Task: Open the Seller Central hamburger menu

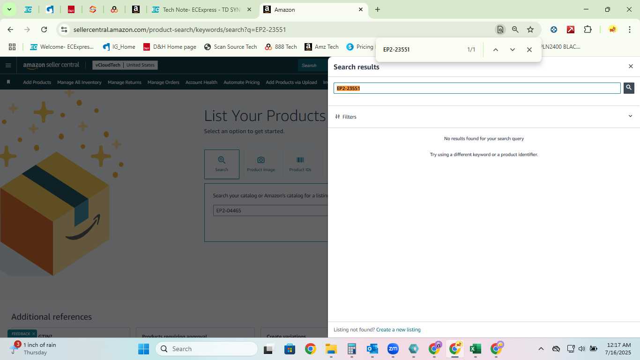Action: tap(8, 65)
